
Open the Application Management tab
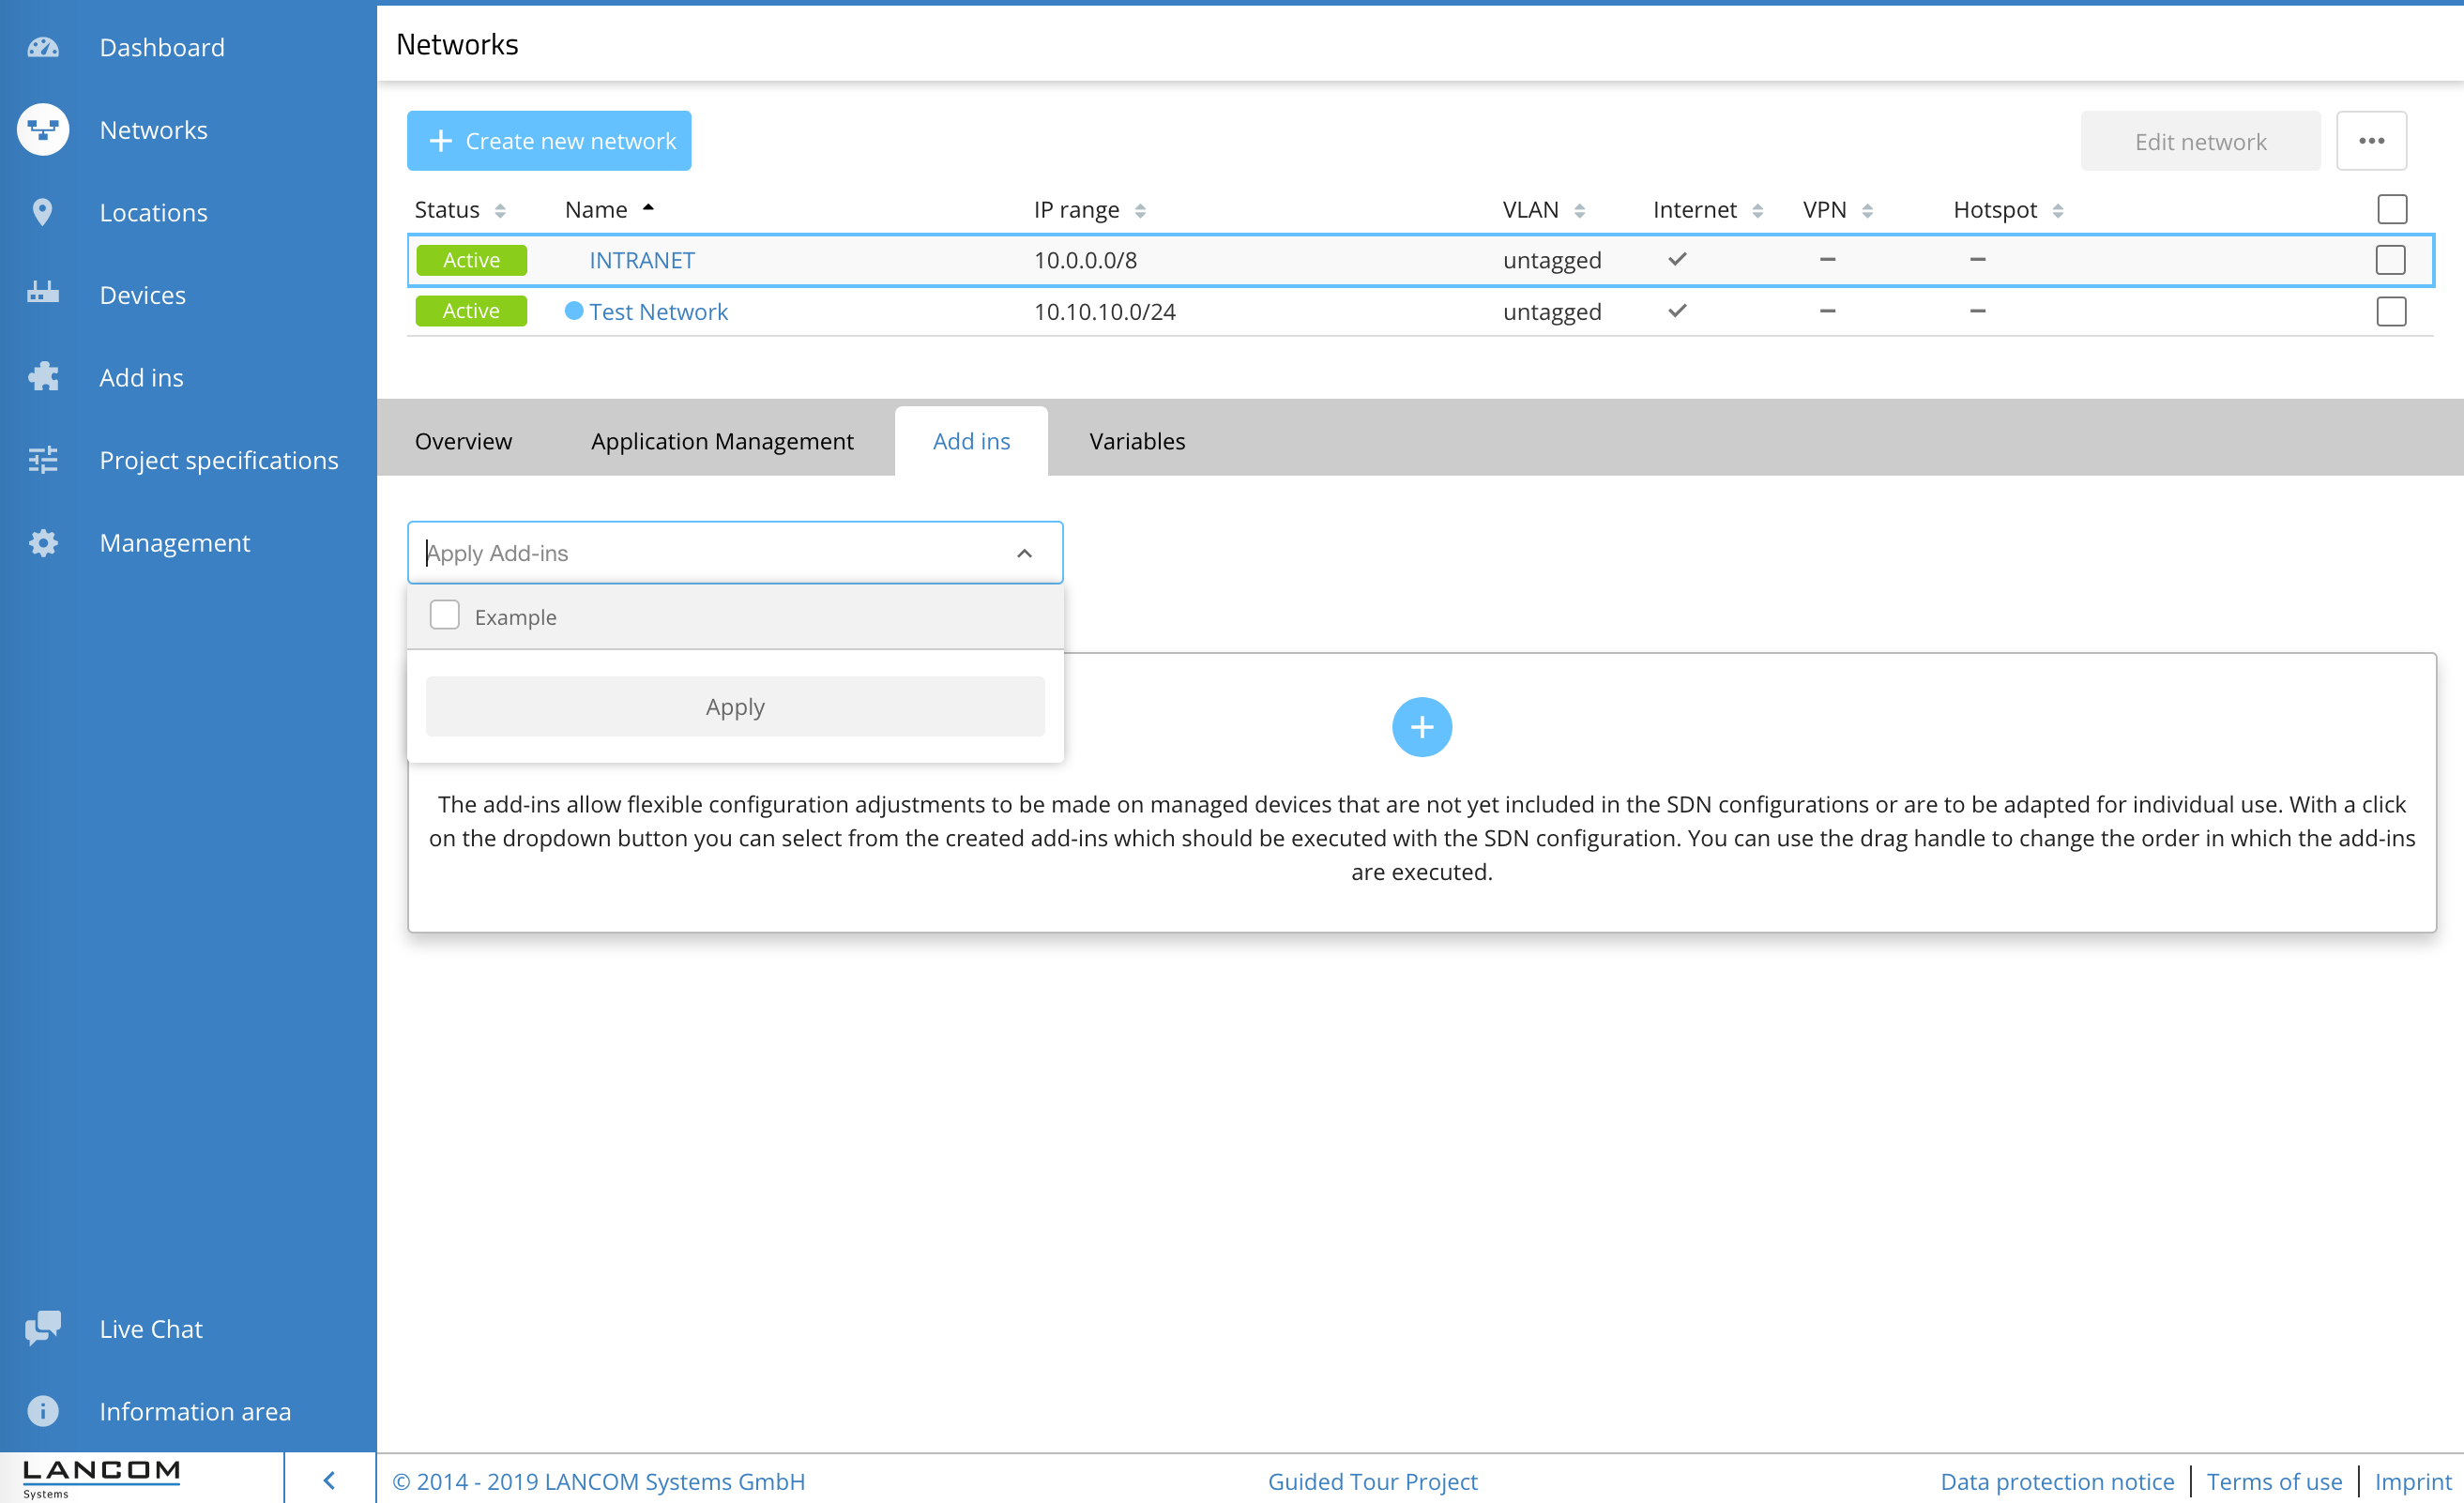point(722,441)
